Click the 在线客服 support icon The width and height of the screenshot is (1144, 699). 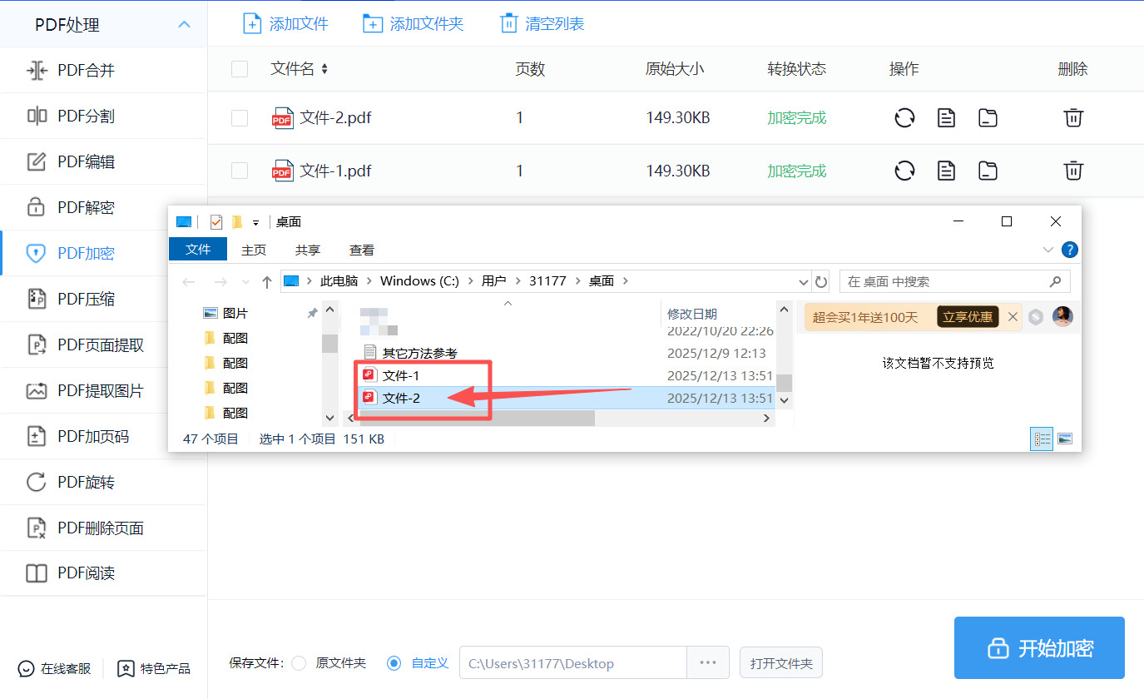[x=27, y=668]
